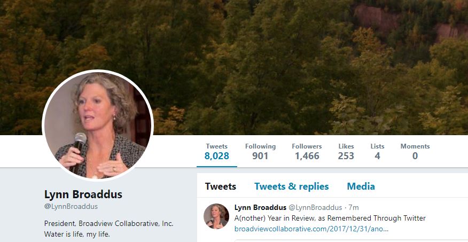The width and height of the screenshot is (468, 242).
Task: Click the @LynnBroaddus handle under profile name
Action: pyautogui.click(x=71, y=207)
